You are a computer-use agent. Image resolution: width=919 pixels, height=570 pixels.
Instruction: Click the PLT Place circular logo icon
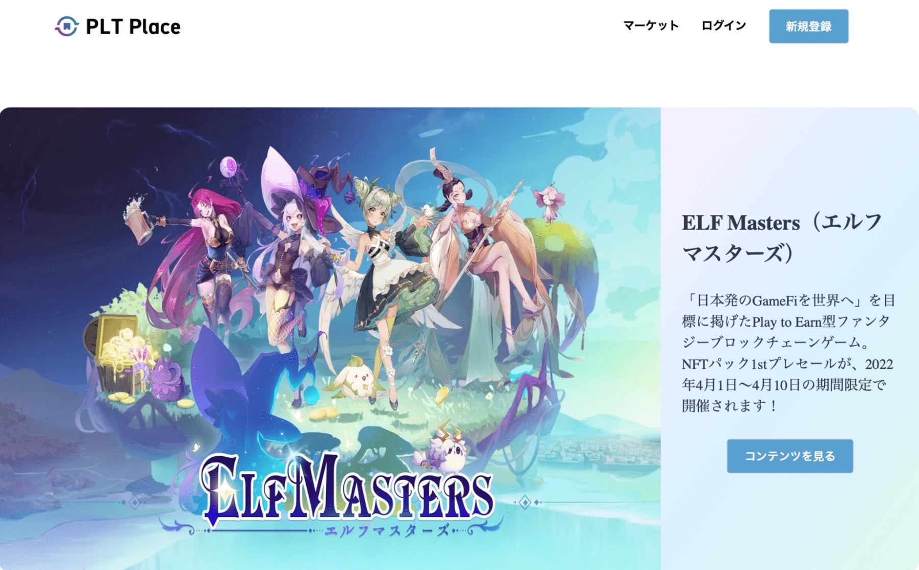(66, 26)
